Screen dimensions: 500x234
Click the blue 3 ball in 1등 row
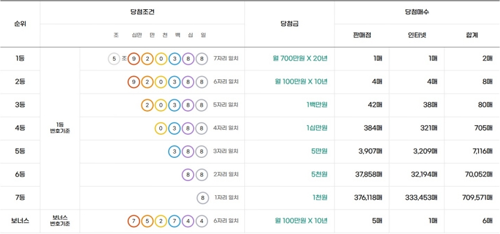coord(174,59)
